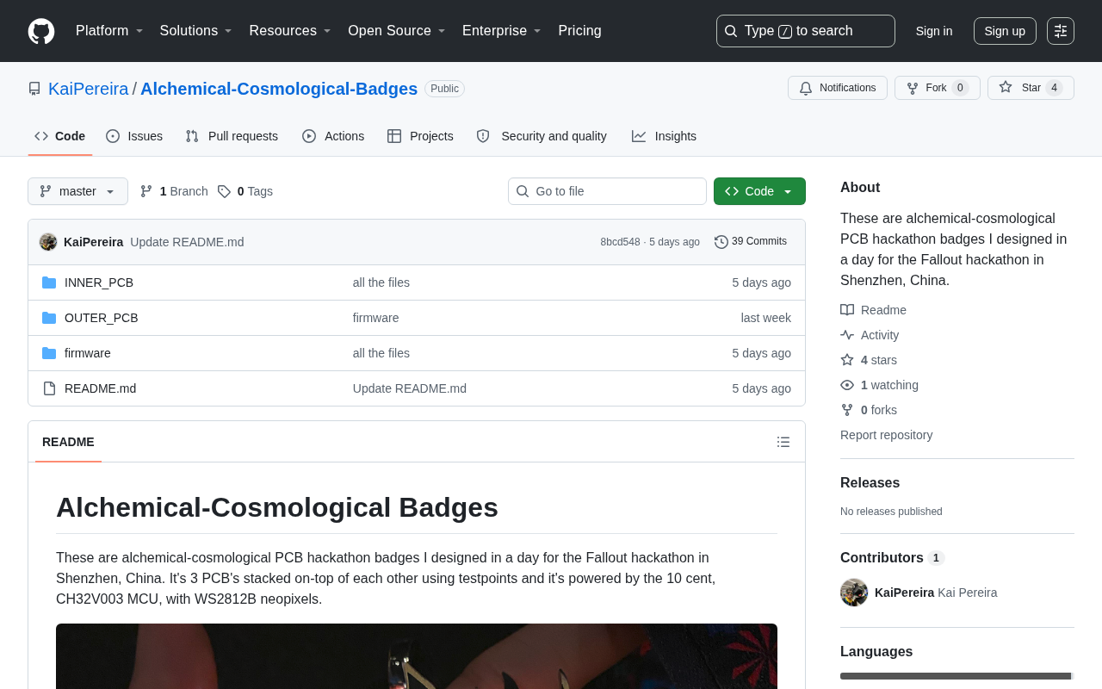Screen dimensions: 1102x689
Task: Click the fork icon beside 0 forks
Action: pos(847,410)
